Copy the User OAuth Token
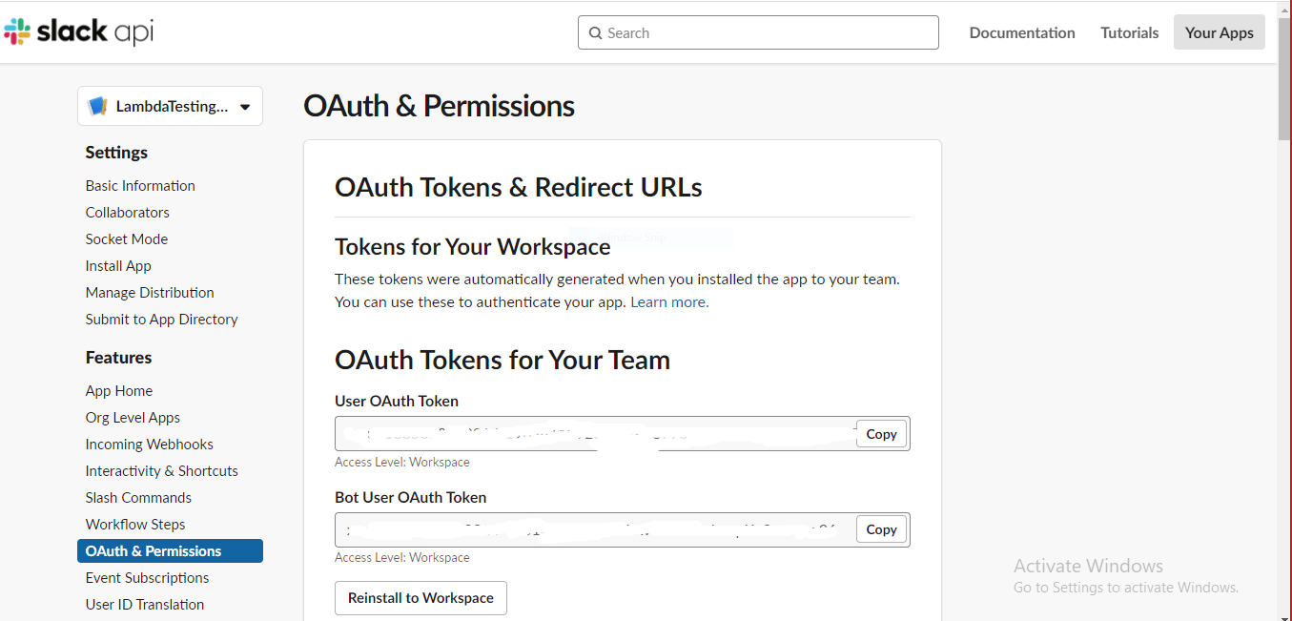 (x=881, y=434)
